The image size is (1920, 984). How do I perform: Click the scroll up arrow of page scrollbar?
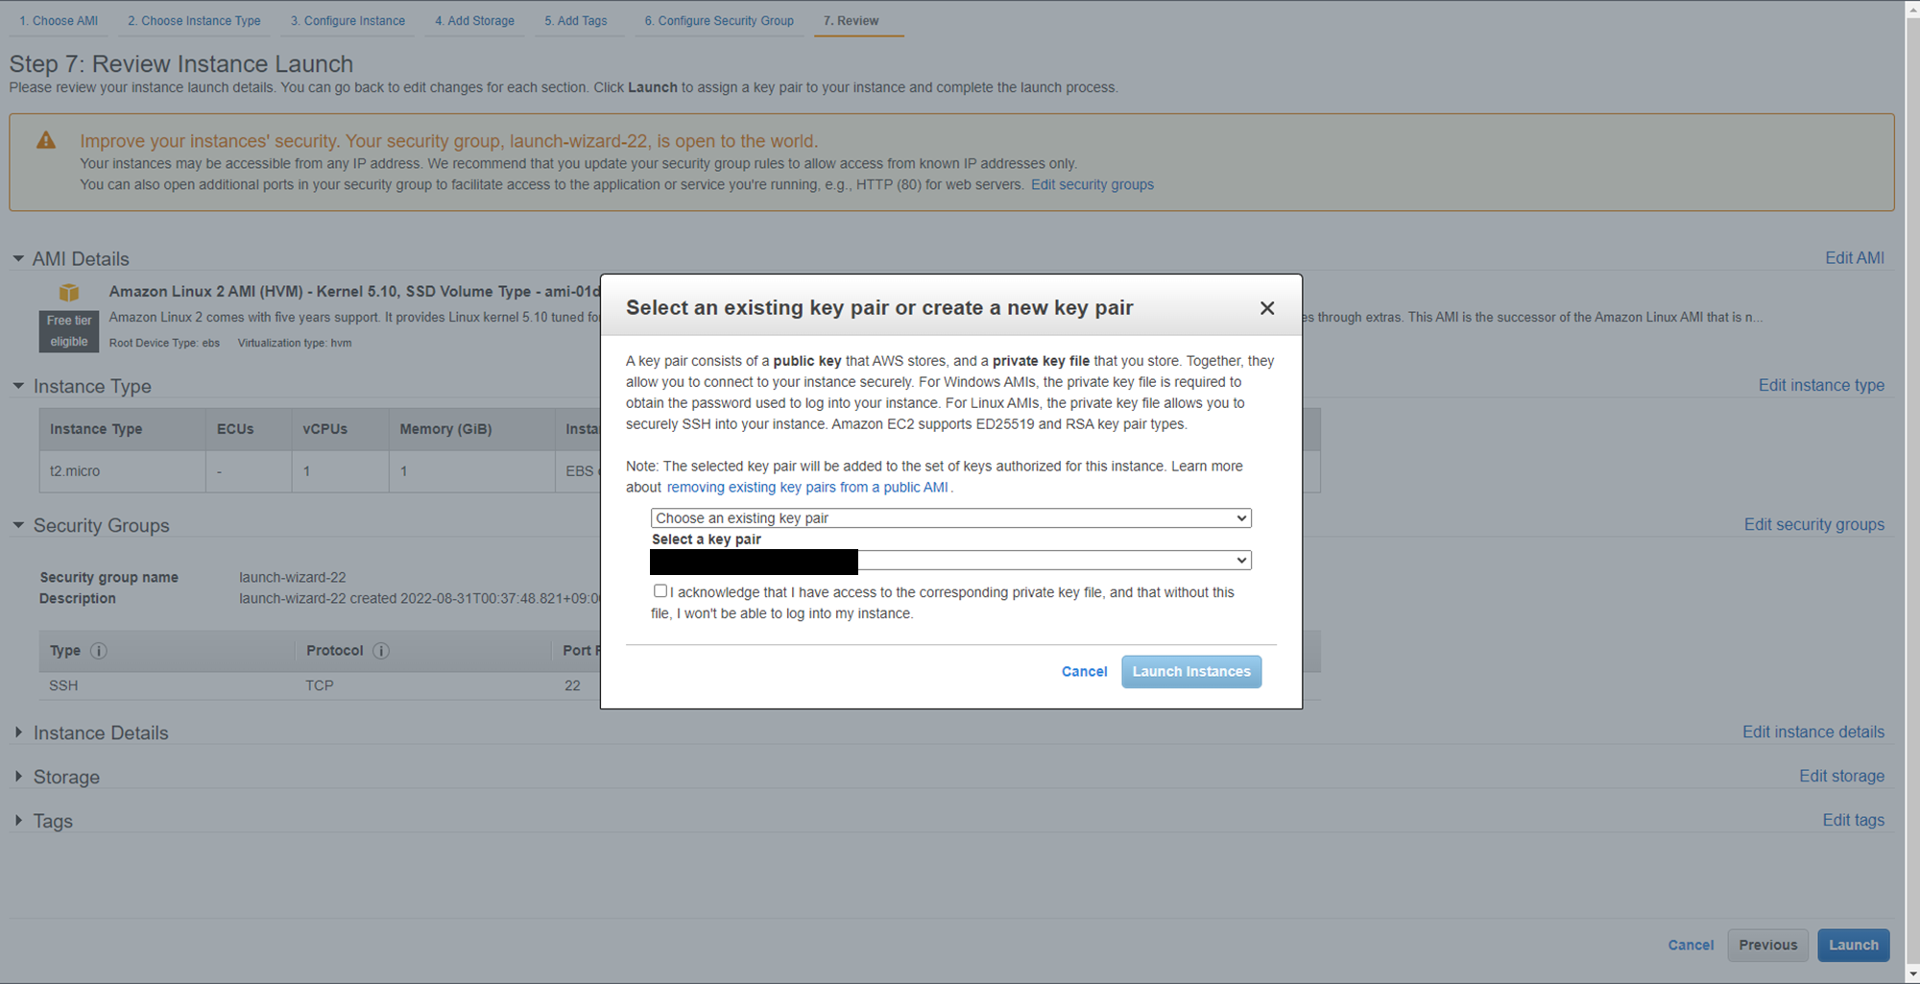tap(1911, 8)
